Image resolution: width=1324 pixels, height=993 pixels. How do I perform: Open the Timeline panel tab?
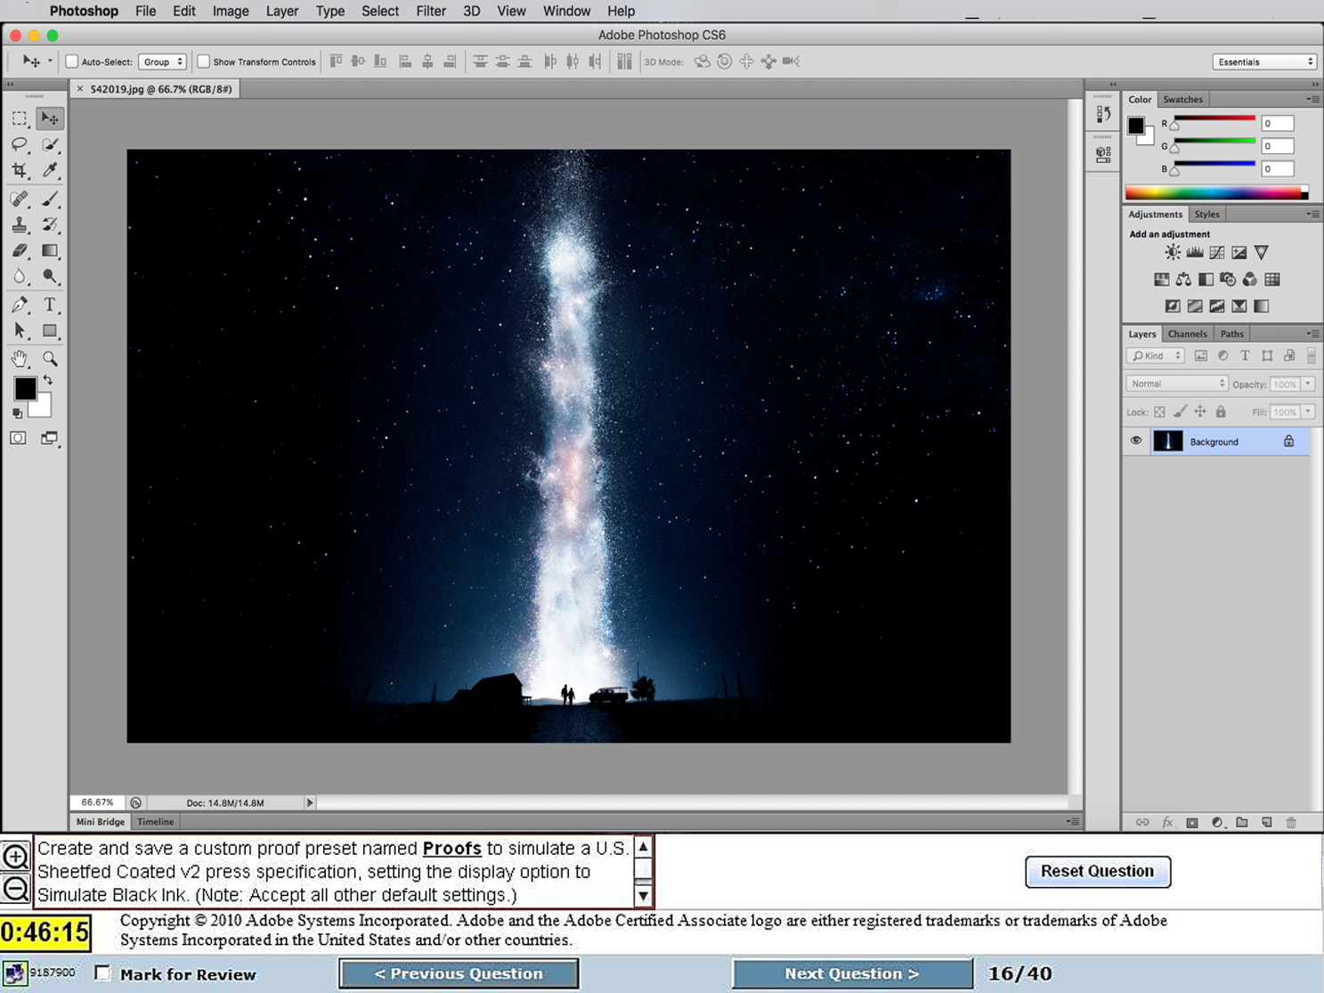point(155,822)
